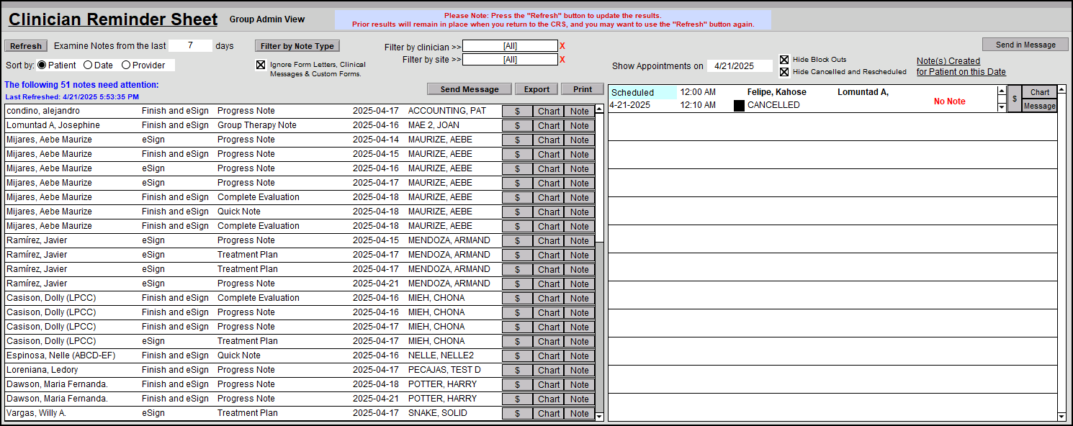Click $ button in Felipe, Kahose appointment
Screen dimensions: 1073x426
1014,99
